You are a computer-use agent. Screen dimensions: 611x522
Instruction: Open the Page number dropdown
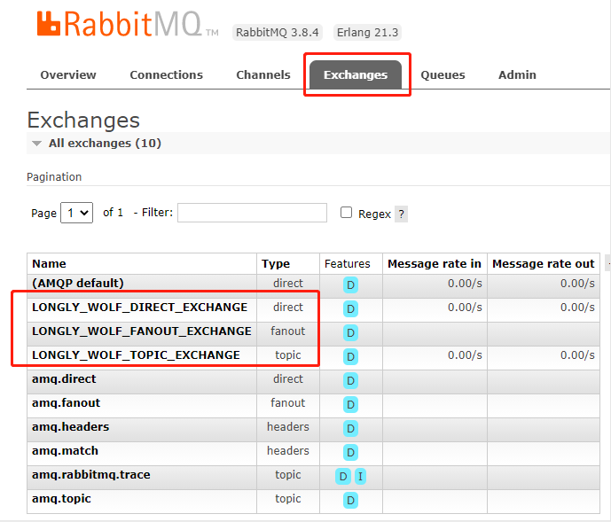77,213
